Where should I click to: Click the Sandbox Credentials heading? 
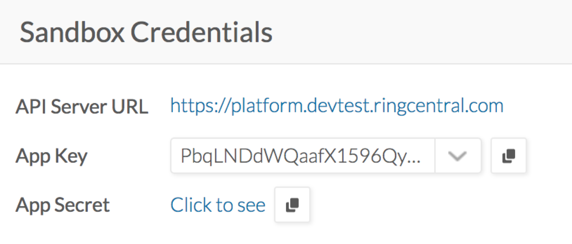(146, 32)
